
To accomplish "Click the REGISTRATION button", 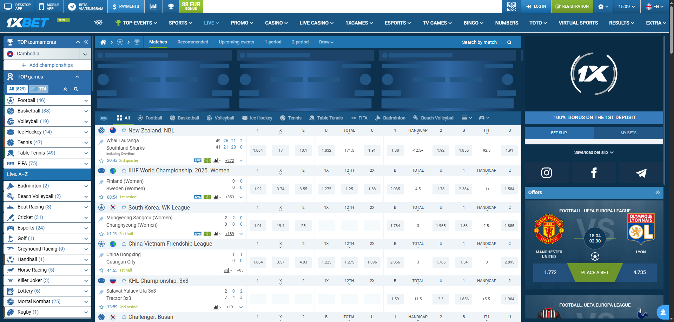I will [x=572, y=6].
